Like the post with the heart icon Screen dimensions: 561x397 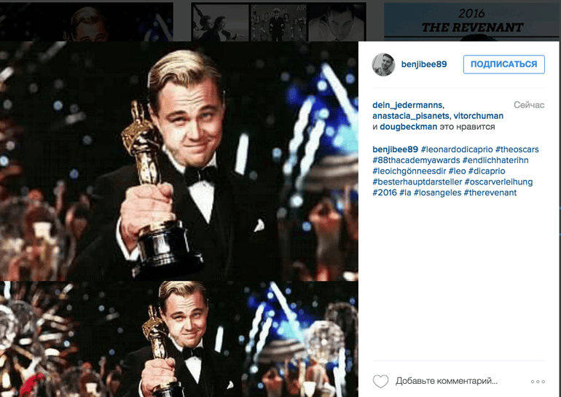pyautogui.click(x=380, y=381)
